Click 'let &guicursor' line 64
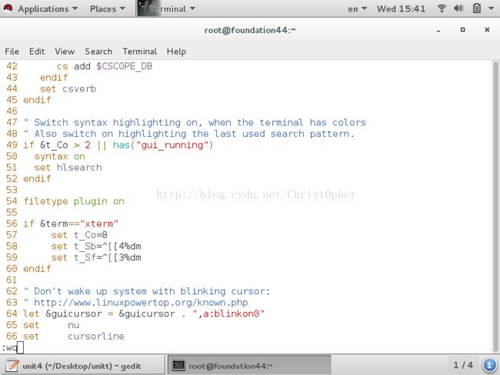Screen dimensions: 500x375 pos(144,314)
